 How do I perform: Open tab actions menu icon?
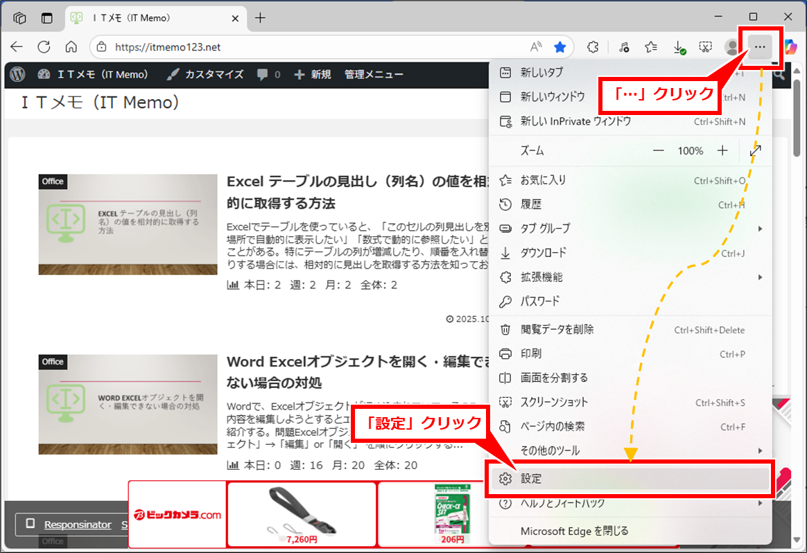tap(46, 18)
